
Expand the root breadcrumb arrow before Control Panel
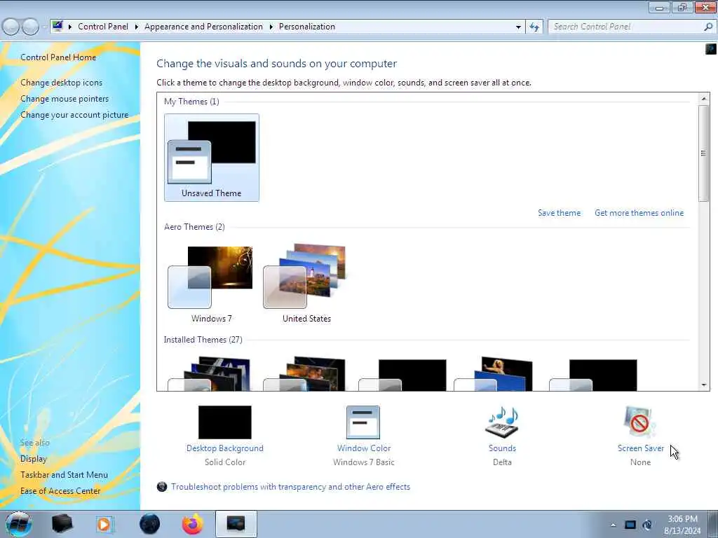tap(70, 27)
